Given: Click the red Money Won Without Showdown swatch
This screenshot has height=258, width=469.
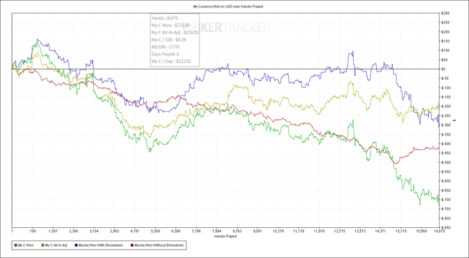Looking at the screenshot, I should [x=132, y=245].
